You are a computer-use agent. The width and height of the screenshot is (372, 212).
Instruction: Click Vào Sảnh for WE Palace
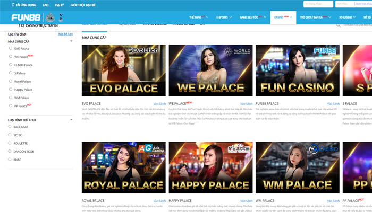pos(246,104)
